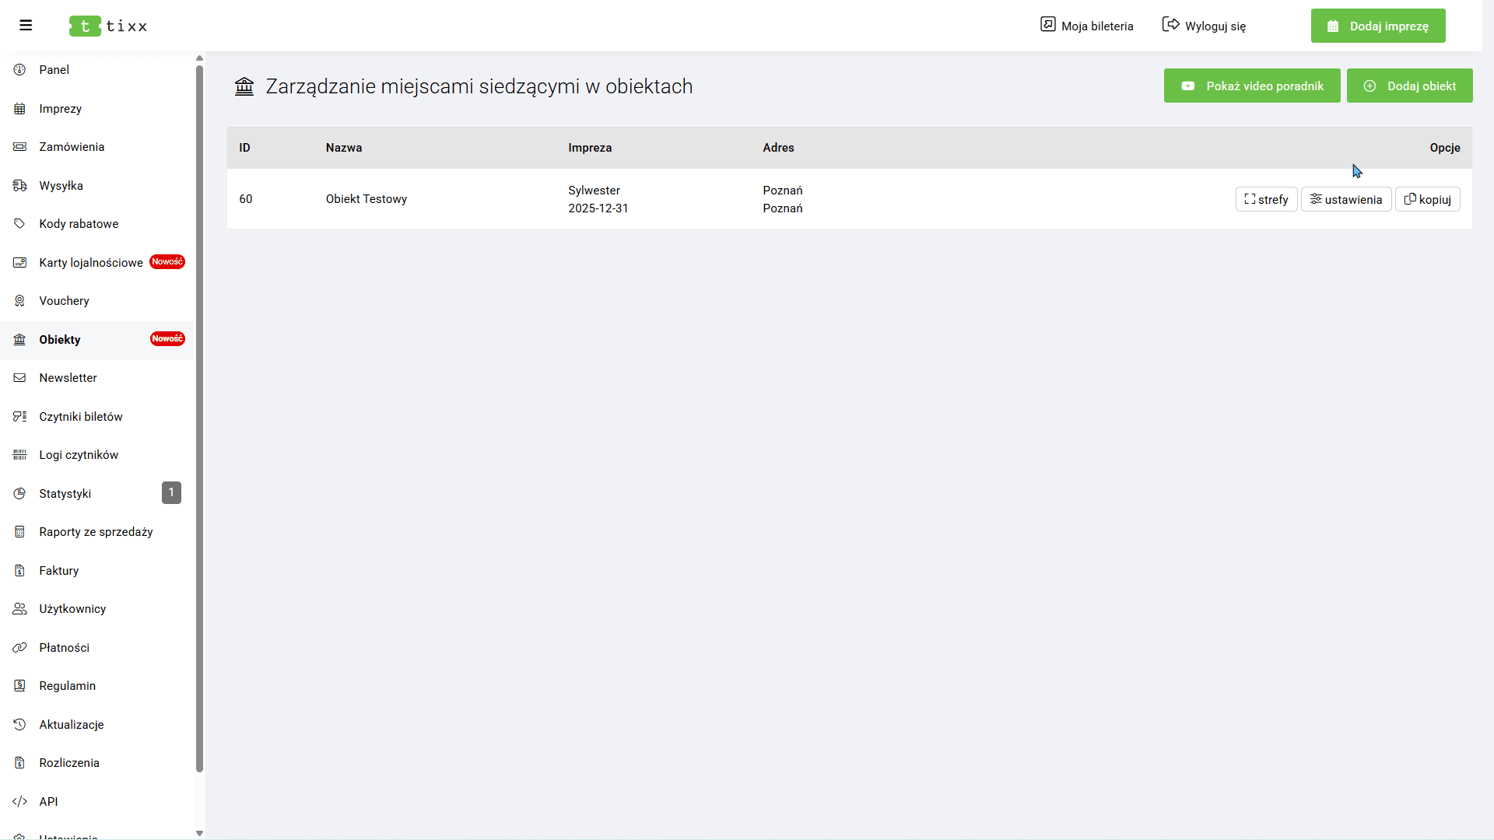The width and height of the screenshot is (1494, 840).
Task: Click the Kody rabatowe tag icon
Action: (19, 224)
